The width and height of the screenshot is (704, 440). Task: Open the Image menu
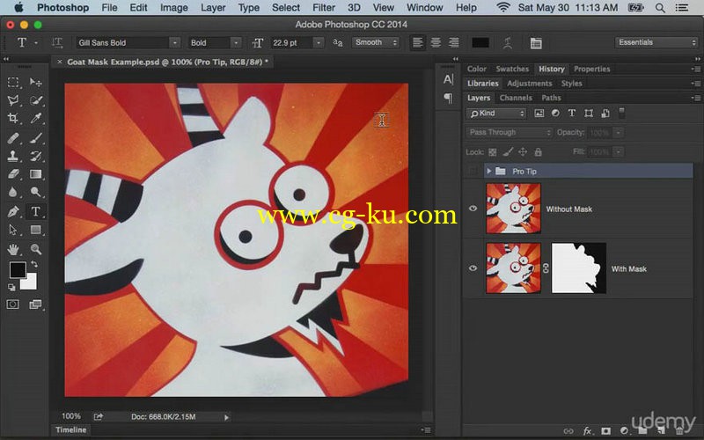(x=173, y=8)
